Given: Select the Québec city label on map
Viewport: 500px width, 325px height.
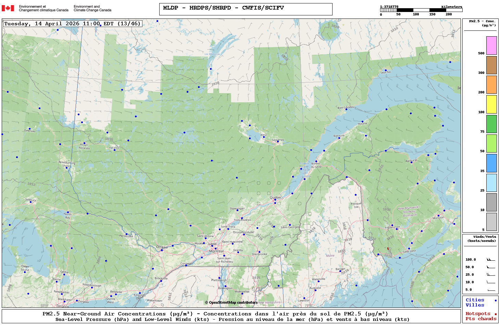Looking at the screenshot, I should click(276, 197).
